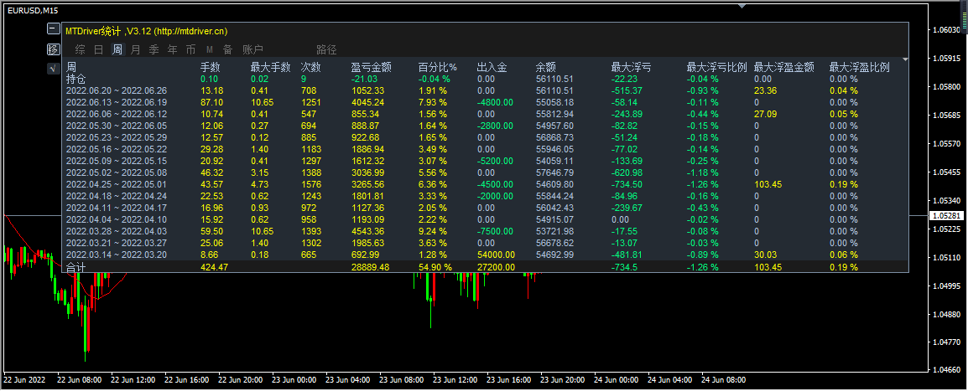The image size is (968, 391).
Task: Click profit value 4543.36
Action: point(367,232)
